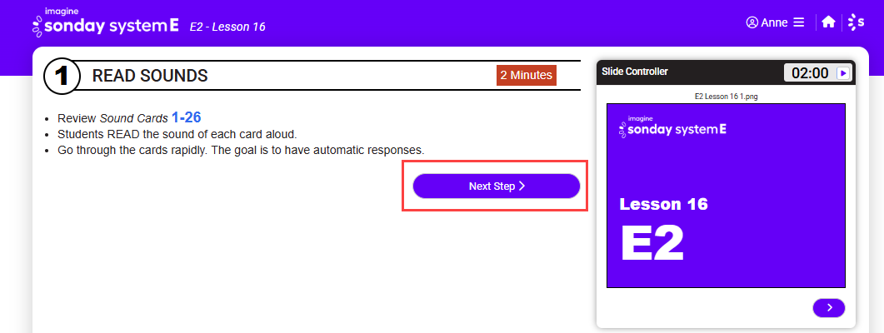
Task: Click the Next Step button
Action: [x=496, y=186]
